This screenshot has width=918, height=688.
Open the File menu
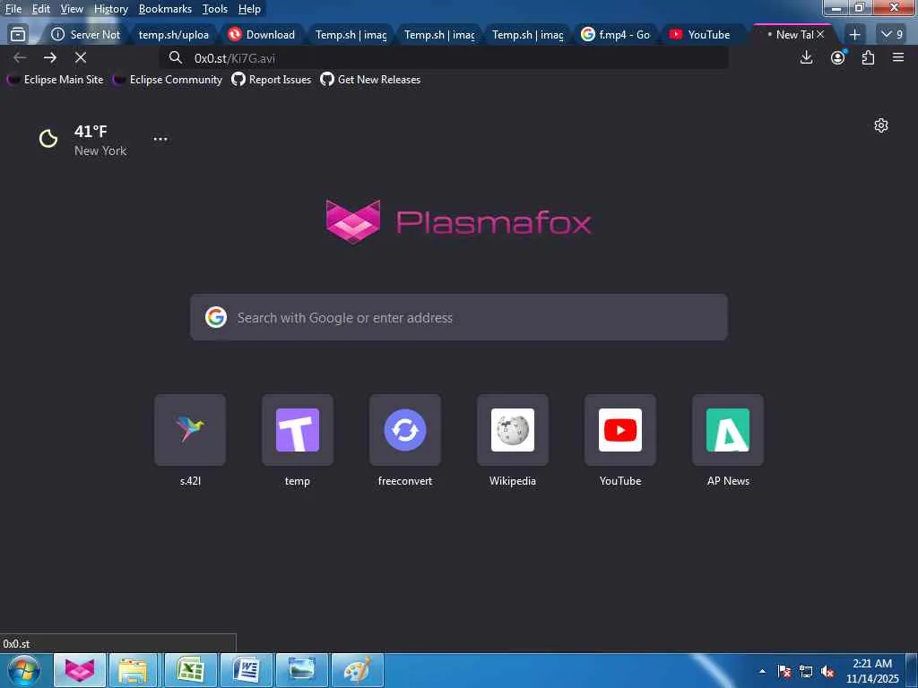(13, 9)
